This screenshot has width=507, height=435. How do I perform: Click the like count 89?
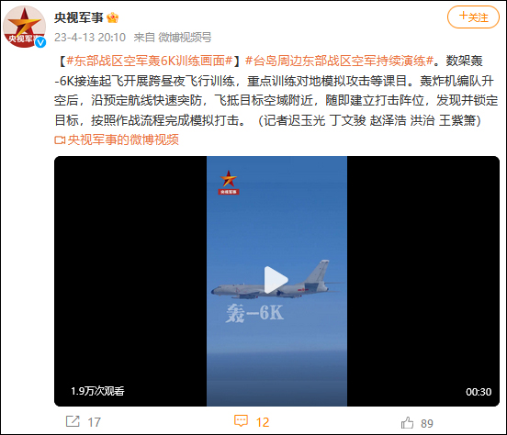point(427,423)
